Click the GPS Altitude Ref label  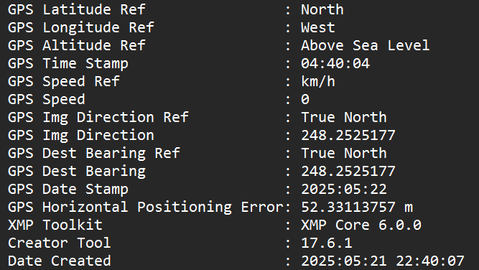coord(77,45)
